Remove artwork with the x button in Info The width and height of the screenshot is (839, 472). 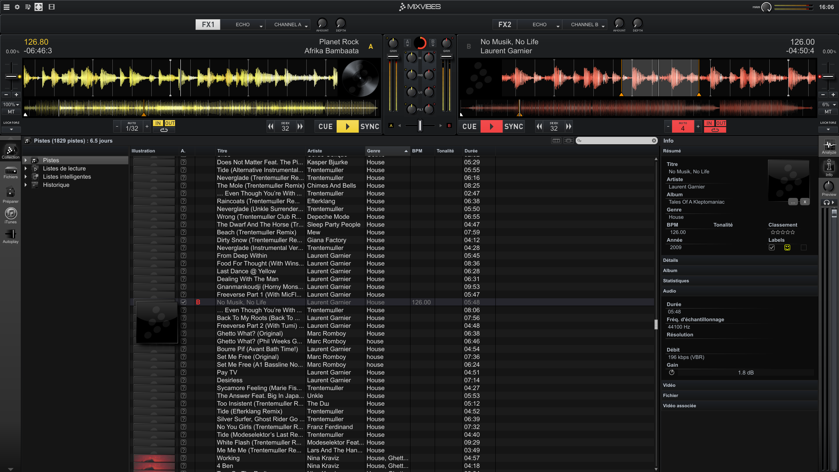805,202
